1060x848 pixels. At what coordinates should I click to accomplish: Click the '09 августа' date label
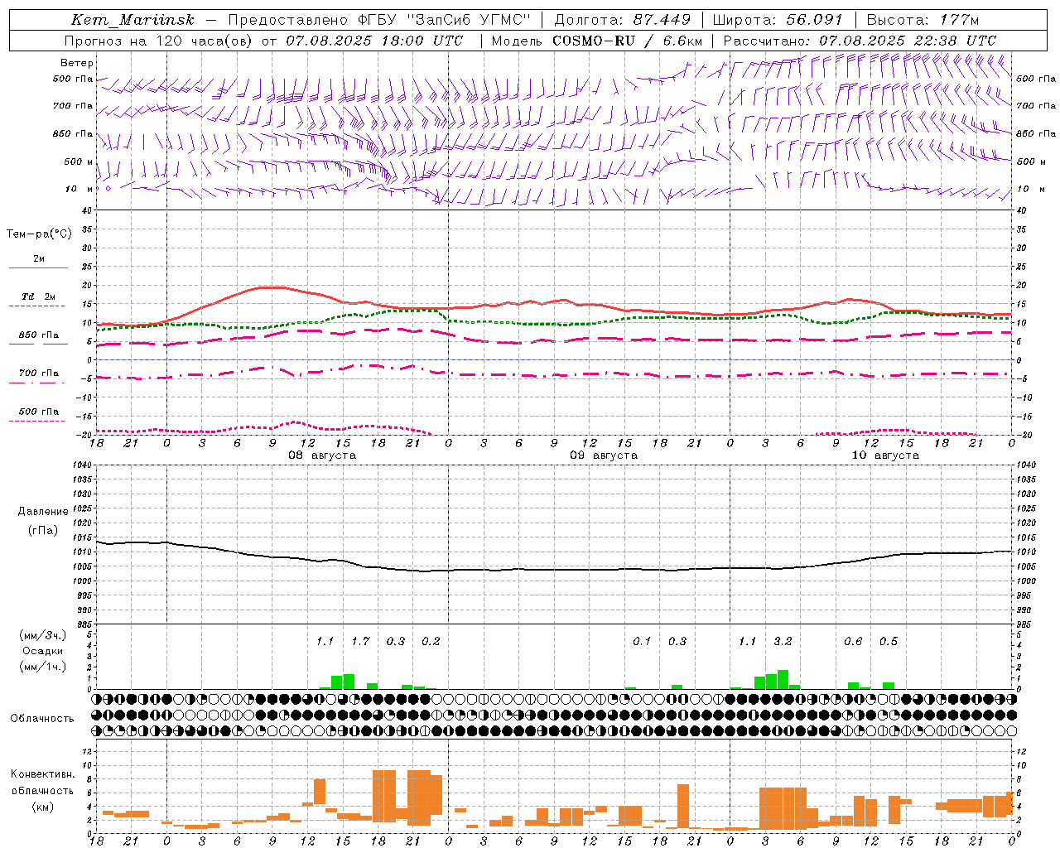[604, 455]
